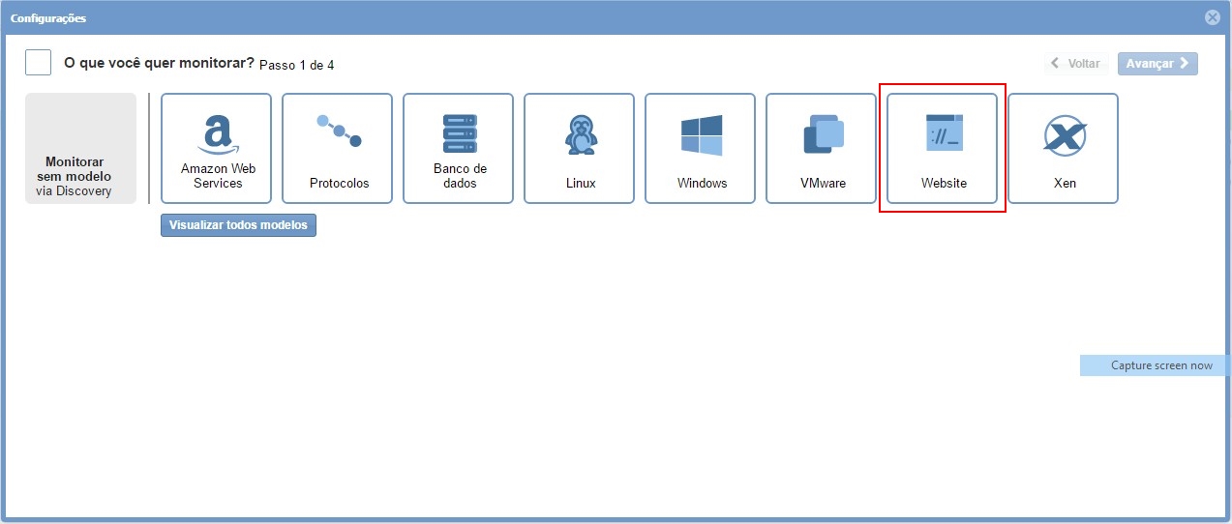1232x524 pixels.
Task: Click the Website browser window icon
Action: 944,133
